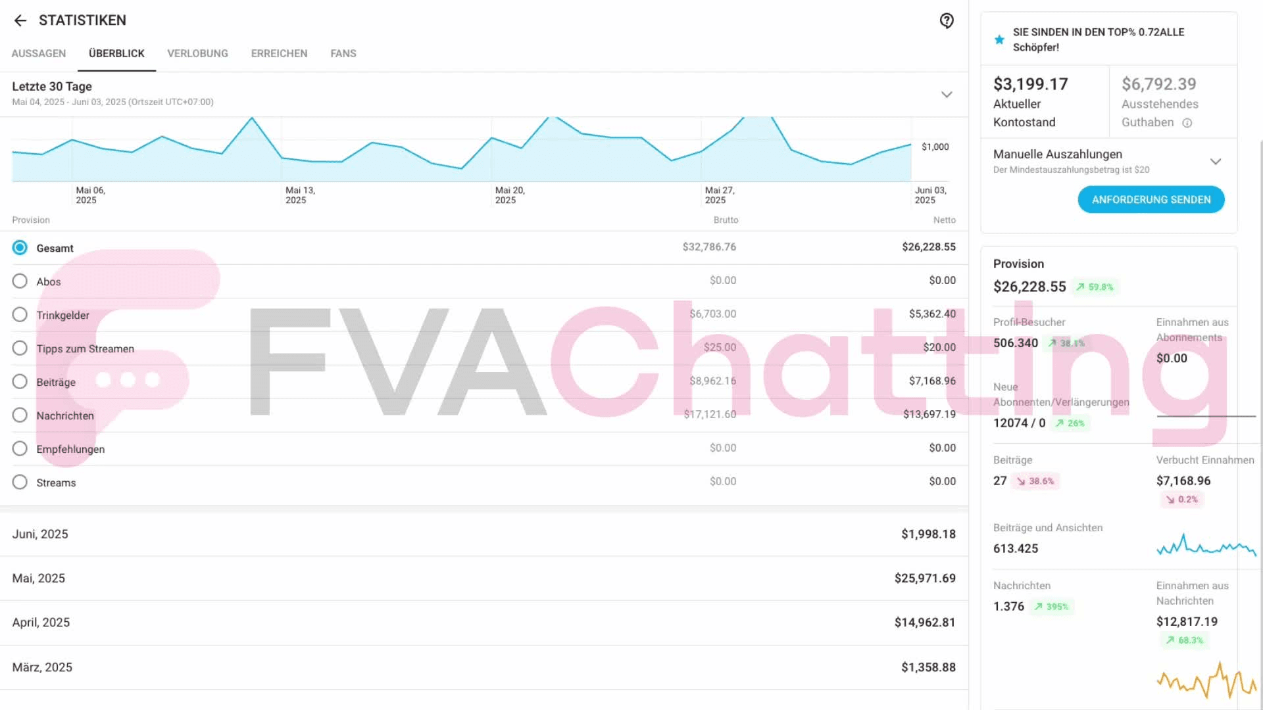
Task: Click the back arrow next to STATISTIKEN
Action: [21, 20]
